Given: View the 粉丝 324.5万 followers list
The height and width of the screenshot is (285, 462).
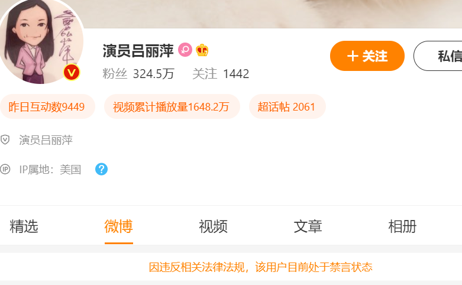Looking at the screenshot, I should [x=138, y=73].
